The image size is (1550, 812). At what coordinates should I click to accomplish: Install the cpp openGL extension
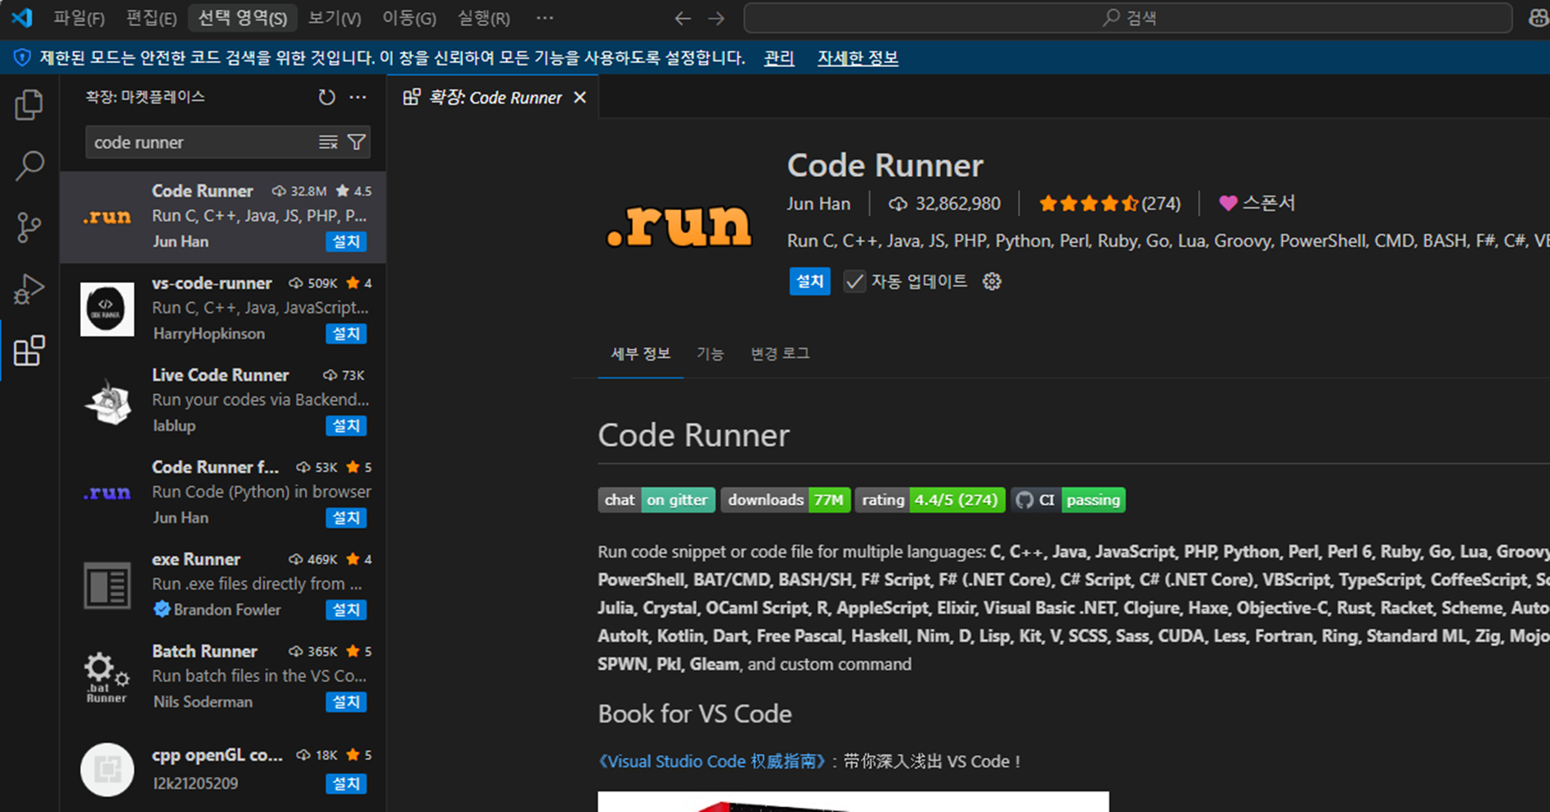pyautogui.click(x=347, y=783)
